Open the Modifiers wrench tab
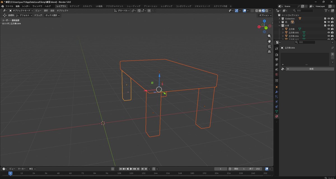 tap(277, 92)
